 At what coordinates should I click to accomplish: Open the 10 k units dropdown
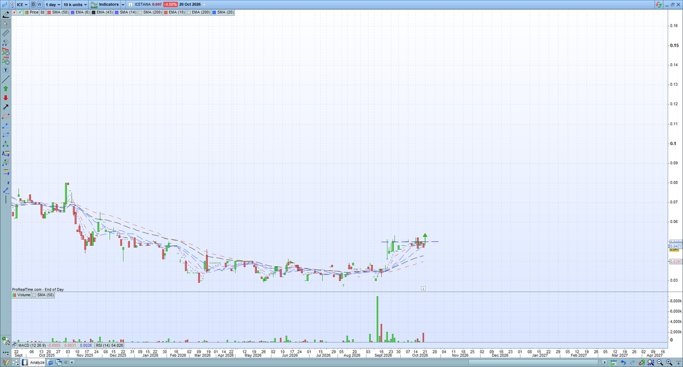[x=76, y=4]
